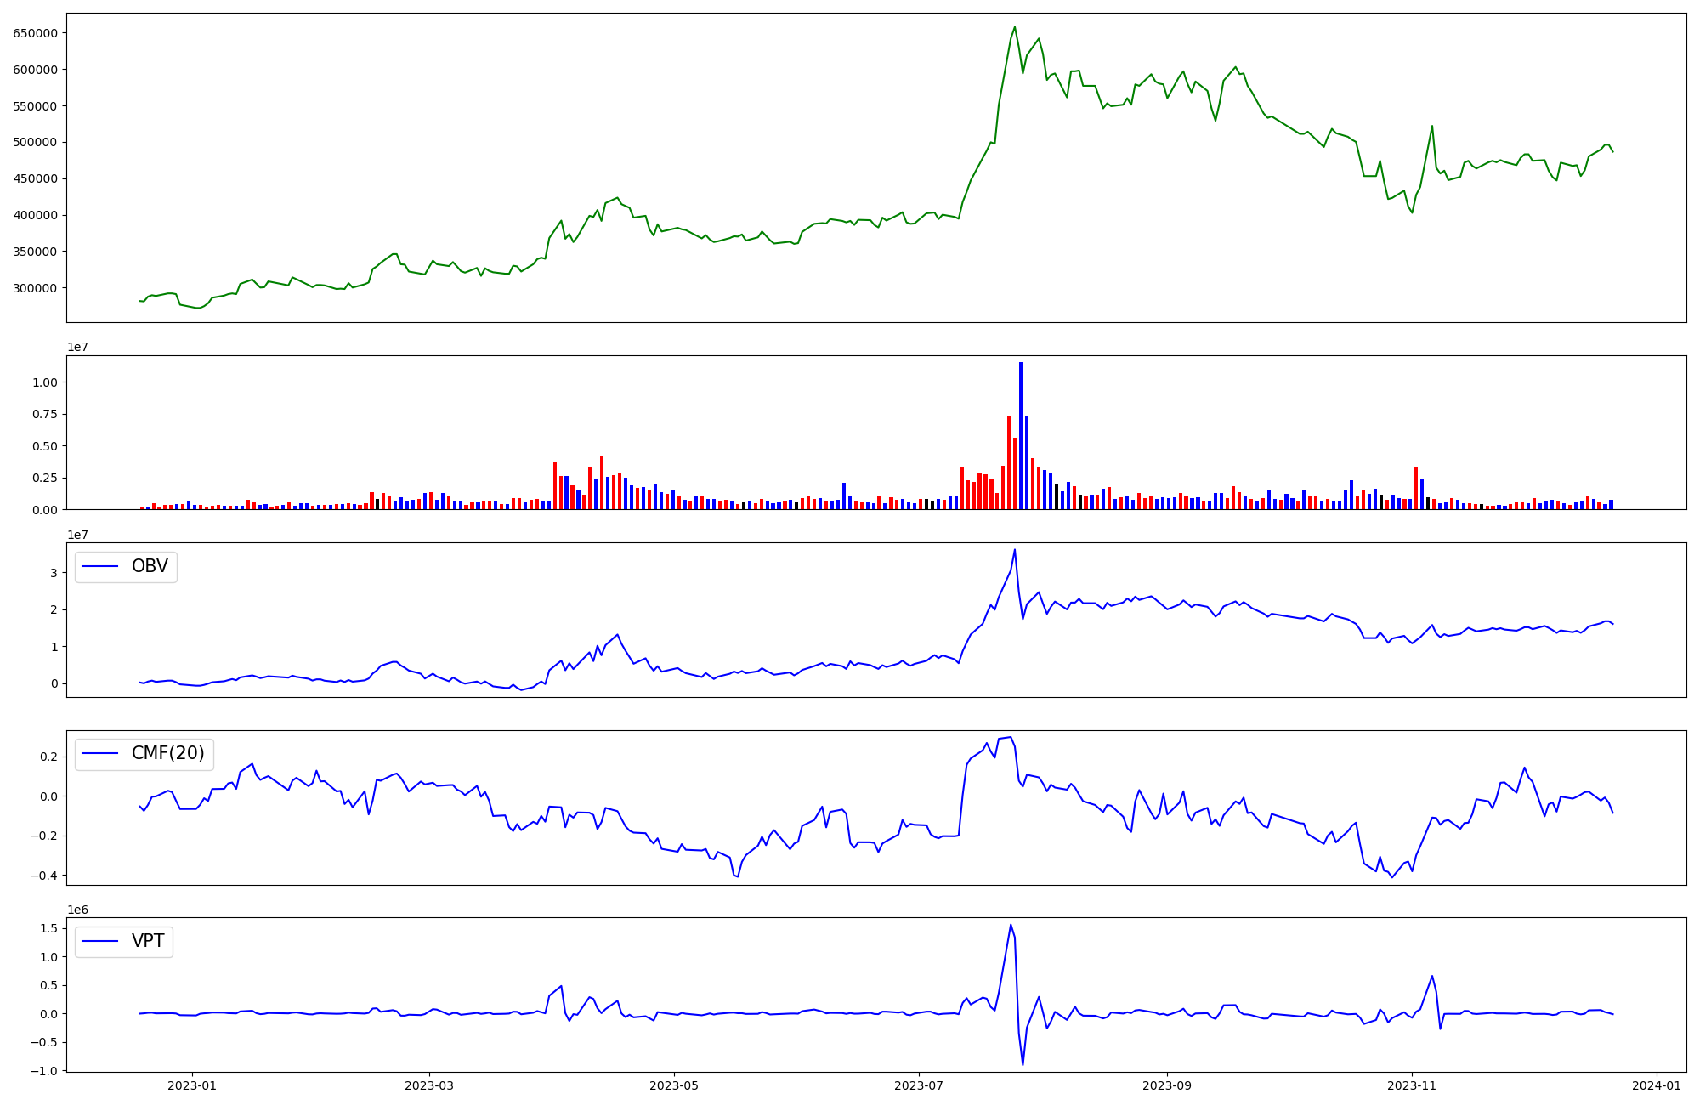The image size is (1700, 1105).
Task: Click the OBV legend box
Action: (x=126, y=566)
